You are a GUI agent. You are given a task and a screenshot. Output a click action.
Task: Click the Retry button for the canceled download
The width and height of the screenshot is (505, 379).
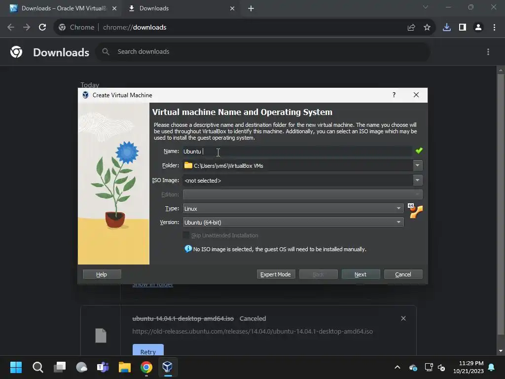point(148,350)
